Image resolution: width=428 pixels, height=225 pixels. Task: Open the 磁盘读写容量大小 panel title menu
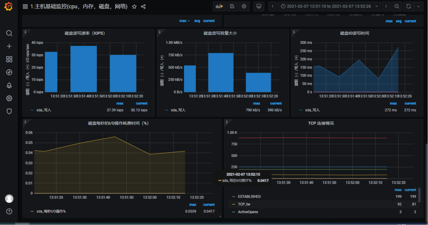pyautogui.click(x=220, y=33)
